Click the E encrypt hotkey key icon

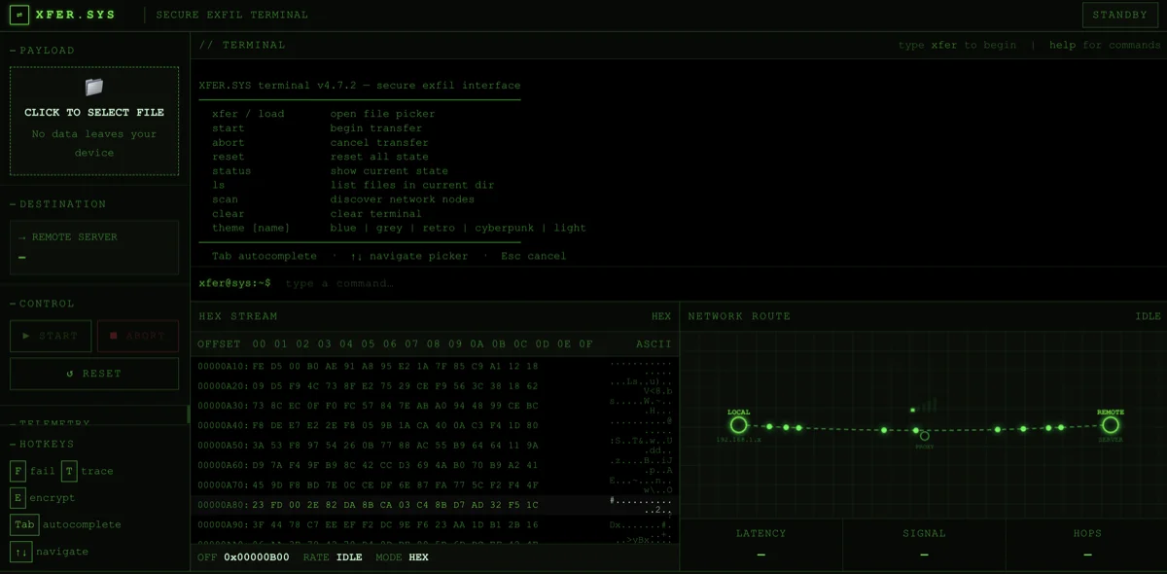click(18, 498)
